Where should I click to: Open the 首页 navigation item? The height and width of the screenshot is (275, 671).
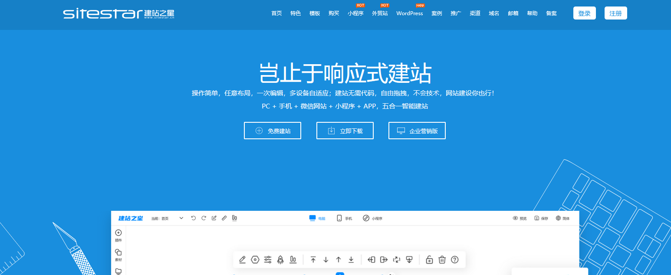[276, 13]
